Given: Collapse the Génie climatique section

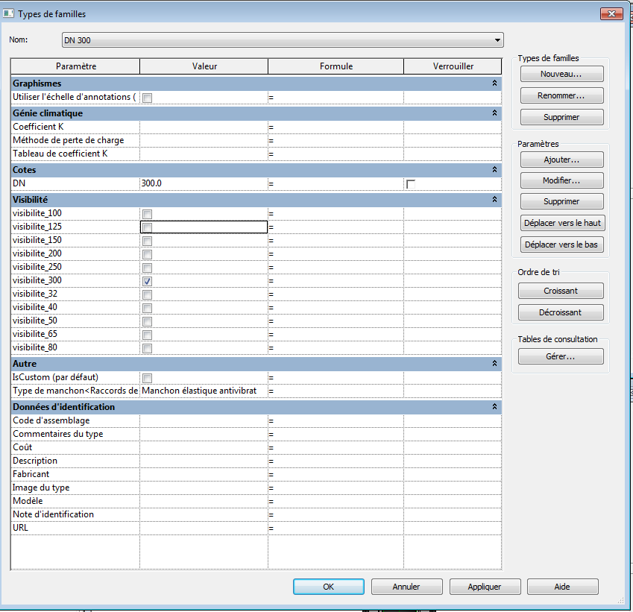Looking at the screenshot, I should coord(494,113).
